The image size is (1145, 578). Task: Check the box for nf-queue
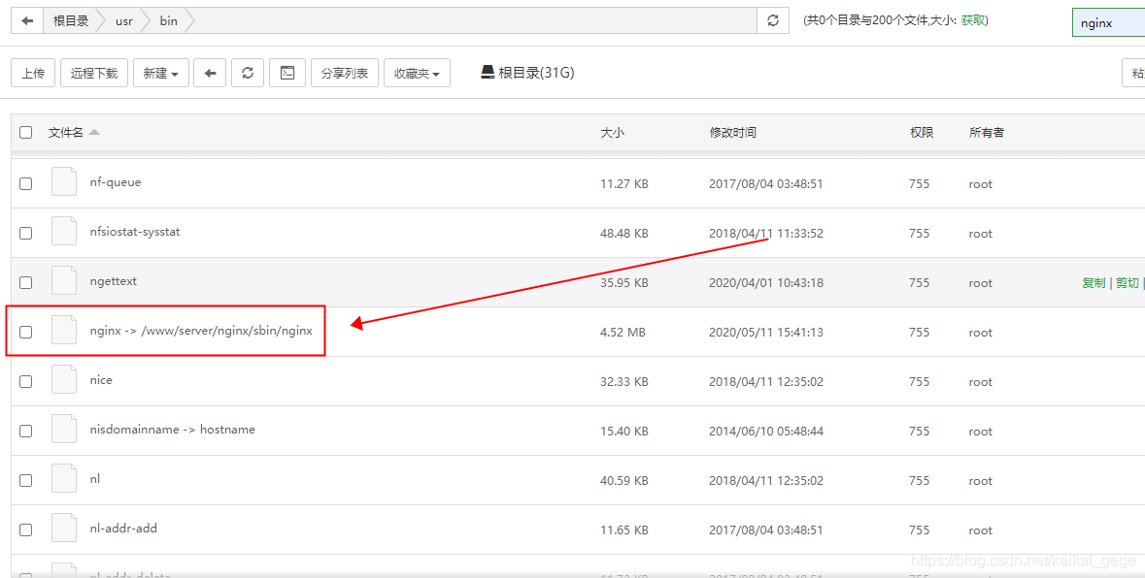[25, 183]
